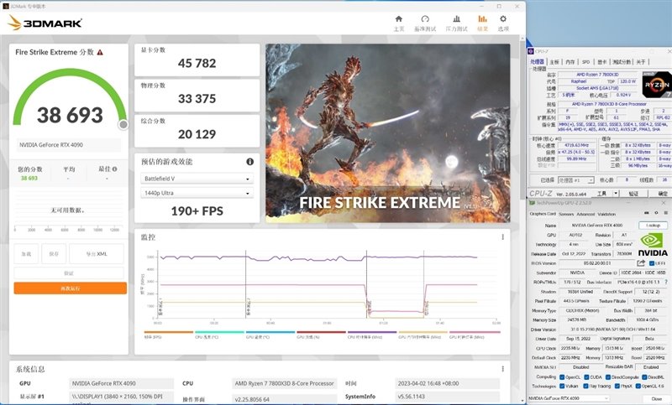Open the Options gear icon in 3DMark
672x405 pixels.
click(x=503, y=18)
